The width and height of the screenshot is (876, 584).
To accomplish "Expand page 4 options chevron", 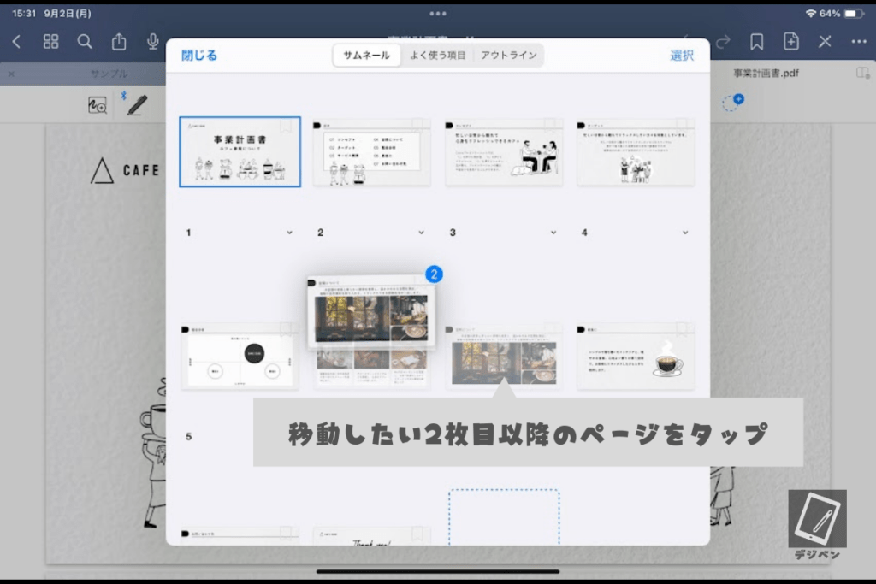I will [x=685, y=233].
